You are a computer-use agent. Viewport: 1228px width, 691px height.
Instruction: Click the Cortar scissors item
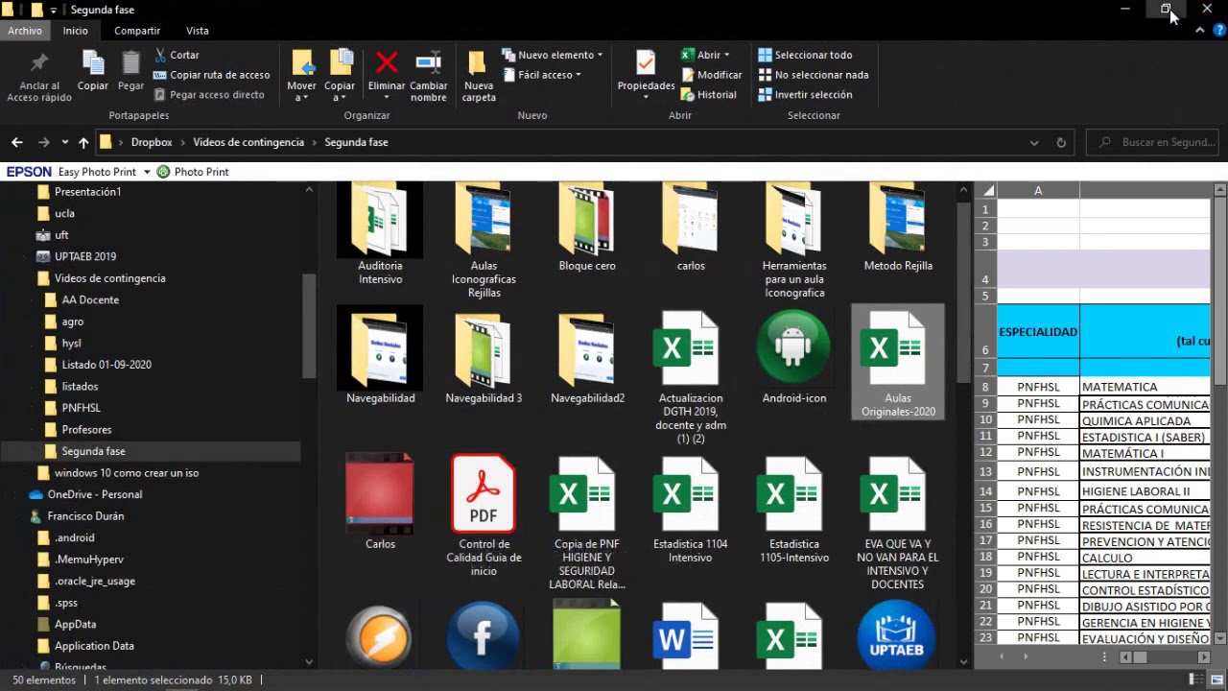pos(177,55)
